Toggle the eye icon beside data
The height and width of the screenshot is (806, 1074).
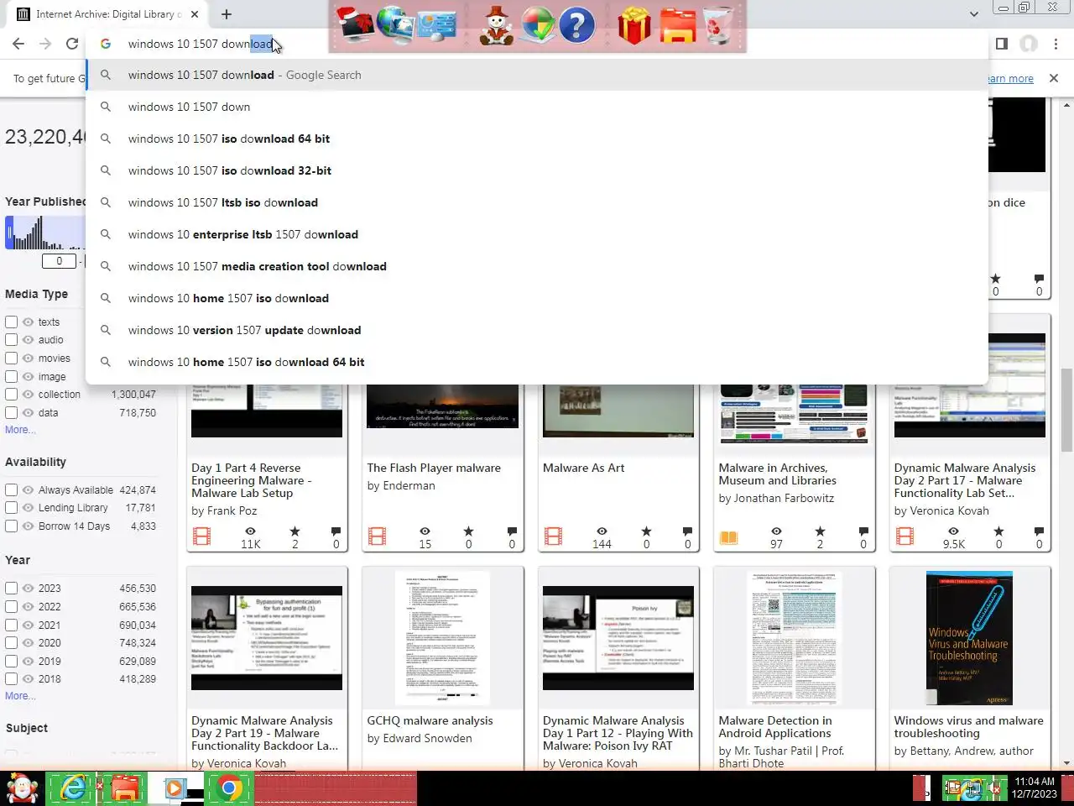pos(28,413)
